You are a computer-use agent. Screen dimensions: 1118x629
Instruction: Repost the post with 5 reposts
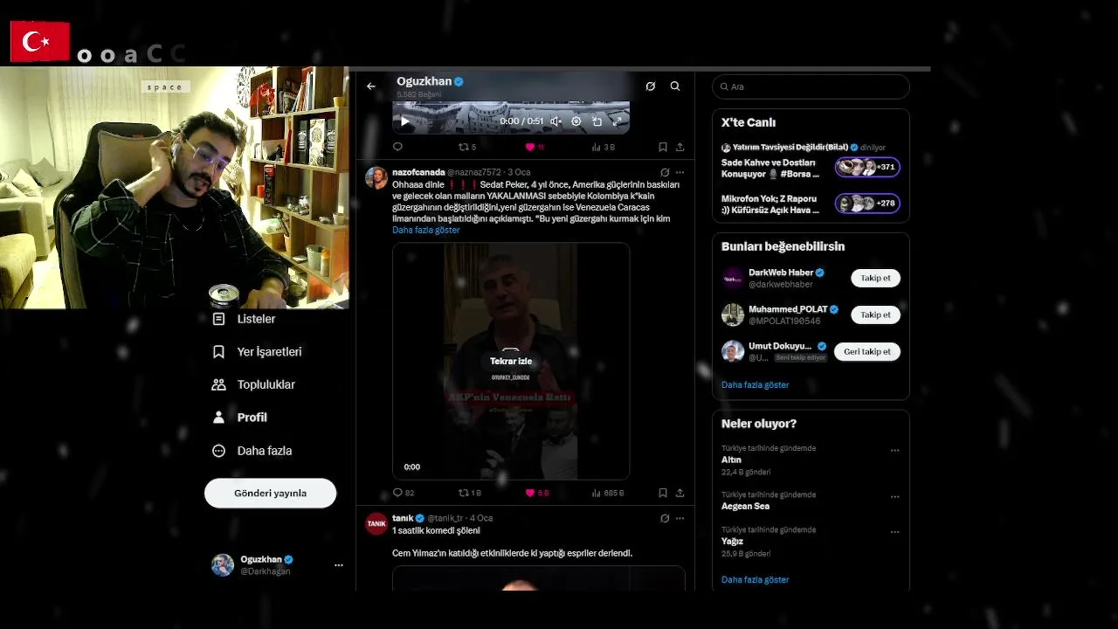click(467, 147)
